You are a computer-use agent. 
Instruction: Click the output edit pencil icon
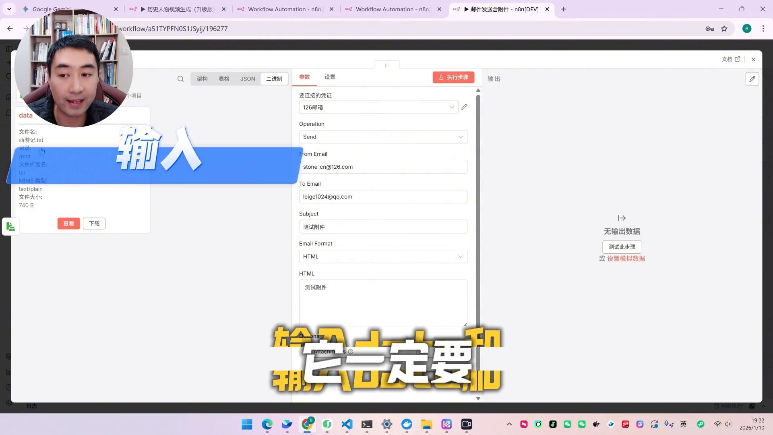coord(752,79)
